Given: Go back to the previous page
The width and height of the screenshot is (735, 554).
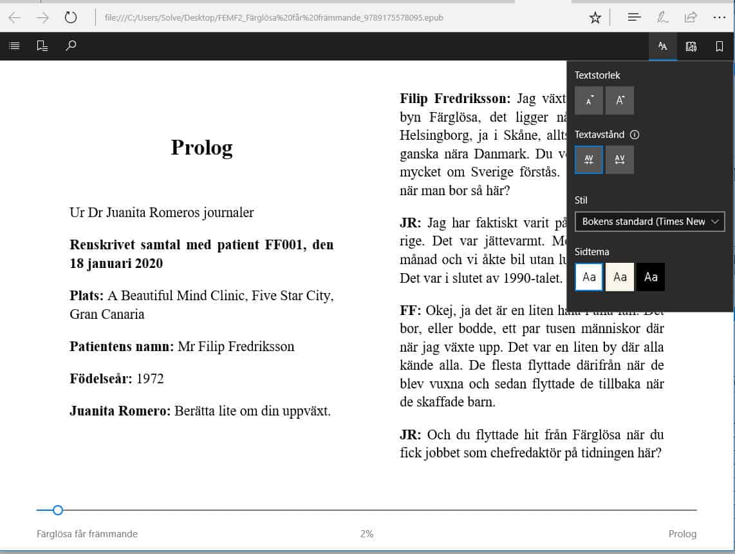Looking at the screenshot, I should click(15, 18).
